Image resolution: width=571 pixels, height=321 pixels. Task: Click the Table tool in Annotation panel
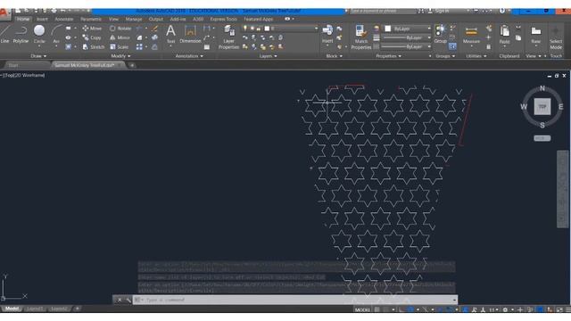coord(207,47)
